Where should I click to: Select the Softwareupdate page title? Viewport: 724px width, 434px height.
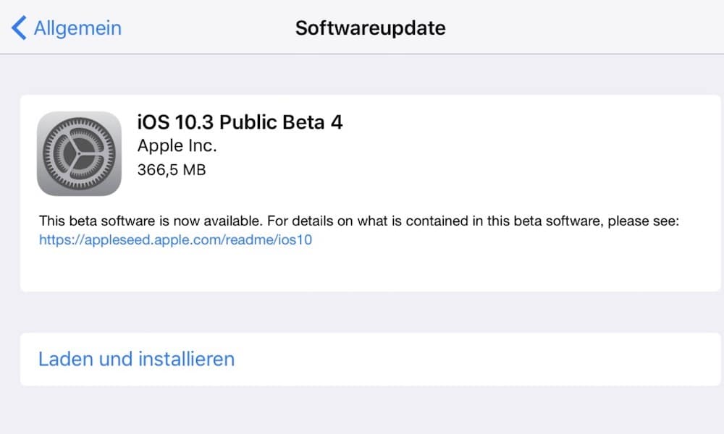click(370, 27)
